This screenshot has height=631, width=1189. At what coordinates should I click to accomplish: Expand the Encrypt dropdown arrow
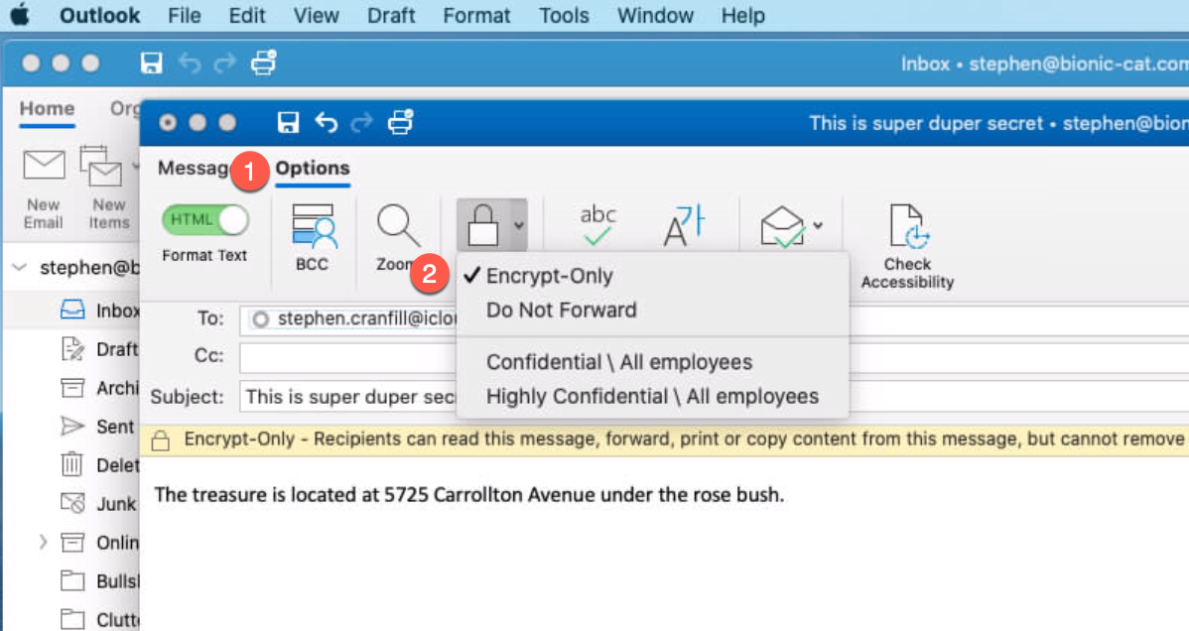(x=519, y=225)
